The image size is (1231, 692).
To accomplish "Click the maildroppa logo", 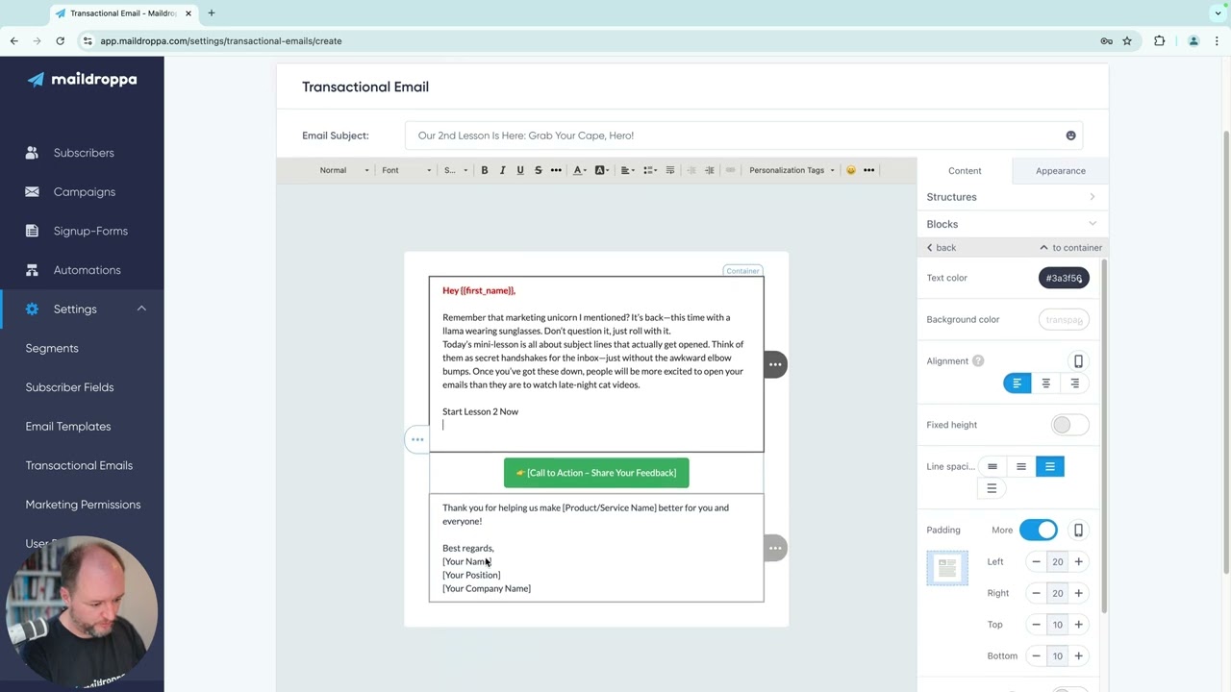I will pyautogui.click(x=82, y=80).
